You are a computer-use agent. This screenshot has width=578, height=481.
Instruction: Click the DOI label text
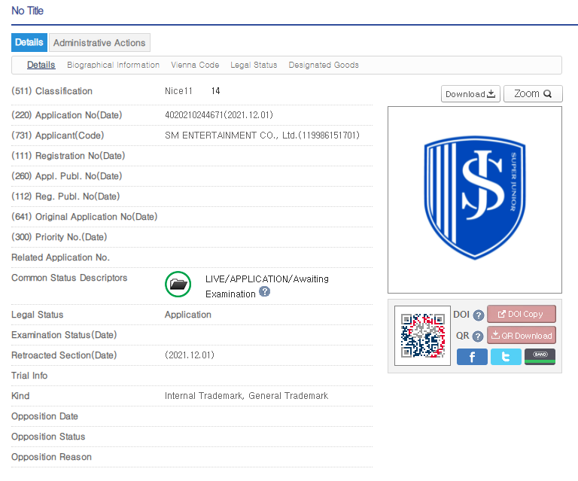(x=461, y=315)
